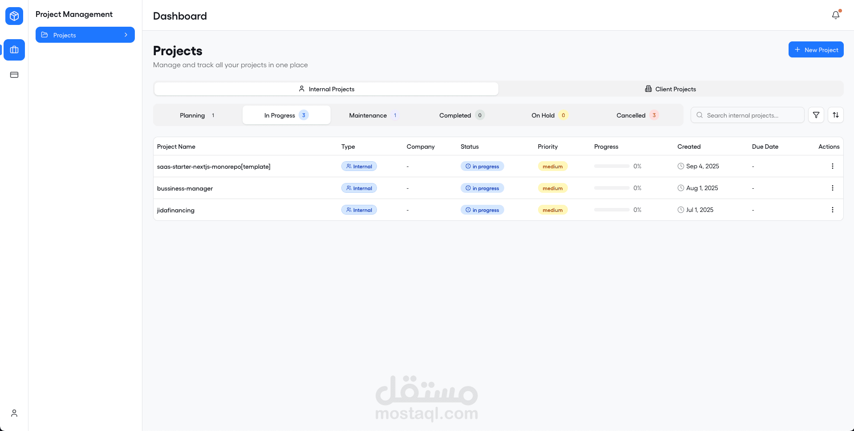Click the filter funnel icon
This screenshot has width=854, height=431.
pyautogui.click(x=816, y=115)
